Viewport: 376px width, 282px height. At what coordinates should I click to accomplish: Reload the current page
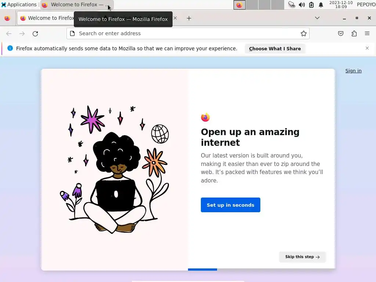pos(35,33)
